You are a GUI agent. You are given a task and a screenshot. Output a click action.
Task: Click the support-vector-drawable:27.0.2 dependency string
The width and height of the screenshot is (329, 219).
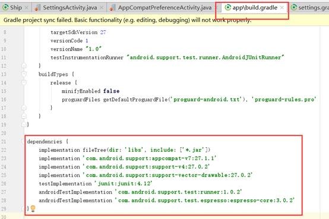[x=167, y=175]
